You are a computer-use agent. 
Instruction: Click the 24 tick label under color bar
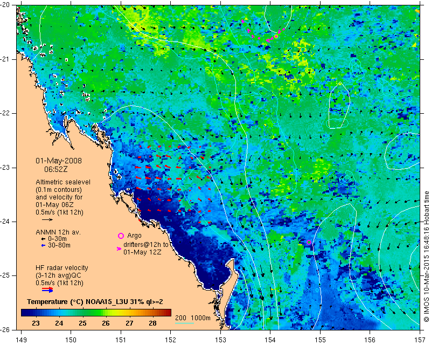coord(59,323)
